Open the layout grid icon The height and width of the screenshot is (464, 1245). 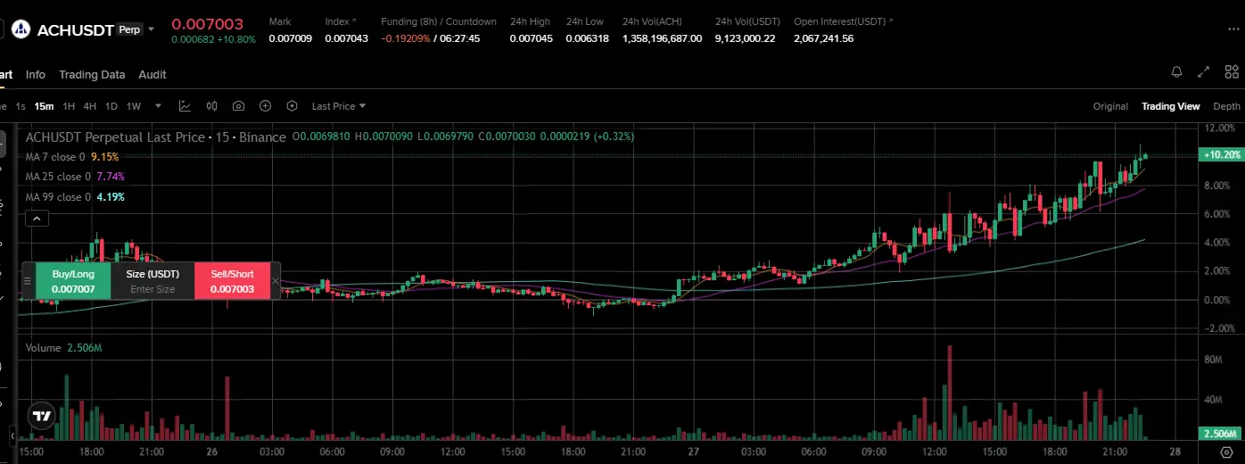point(1232,72)
